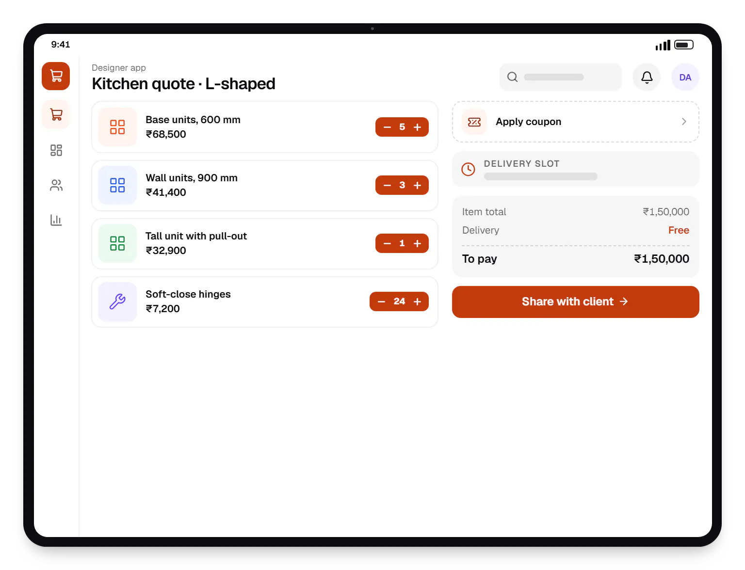
Task: Click Tall unit with pull-out title
Action: pyautogui.click(x=196, y=236)
